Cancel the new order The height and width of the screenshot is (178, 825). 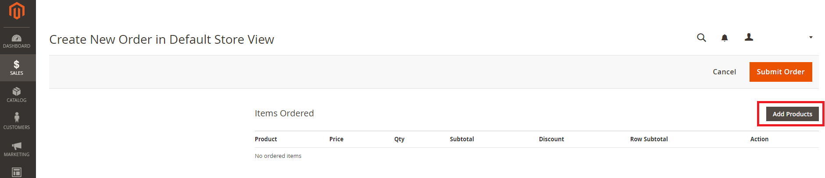tap(724, 72)
